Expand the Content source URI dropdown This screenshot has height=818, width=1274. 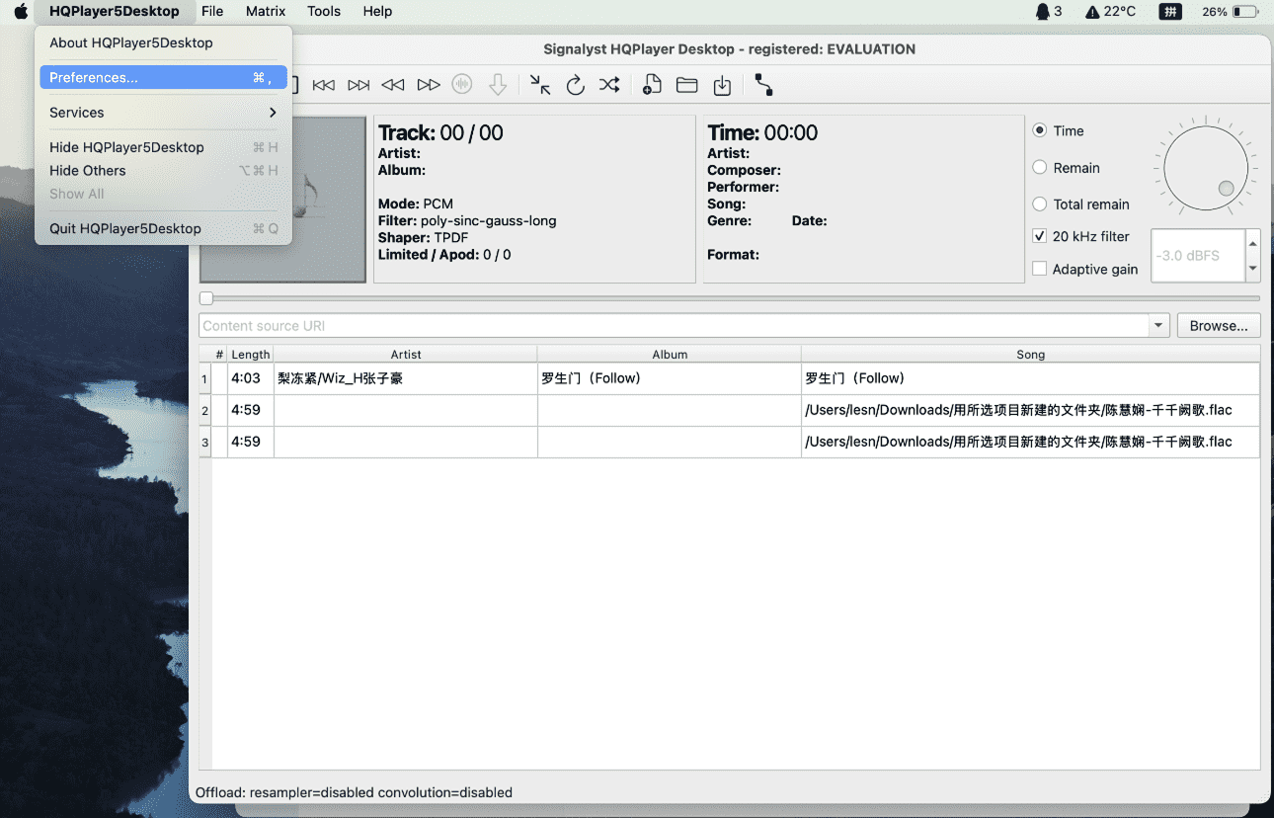[1158, 326]
